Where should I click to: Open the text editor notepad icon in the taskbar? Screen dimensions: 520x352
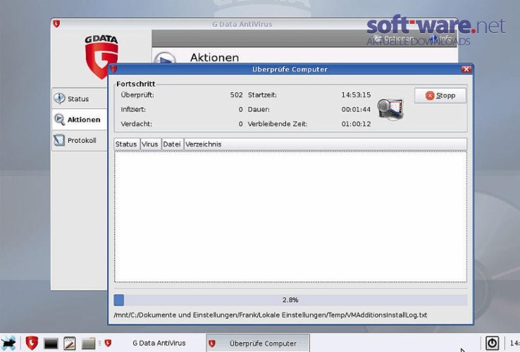69,343
